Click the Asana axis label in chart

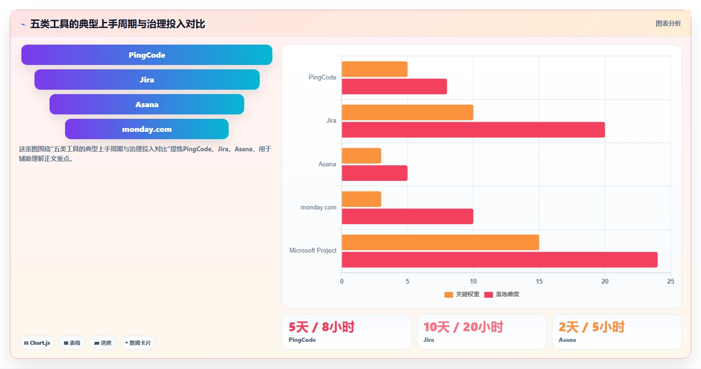pos(327,164)
